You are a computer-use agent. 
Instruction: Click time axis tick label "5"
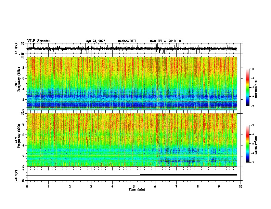[134, 186]
